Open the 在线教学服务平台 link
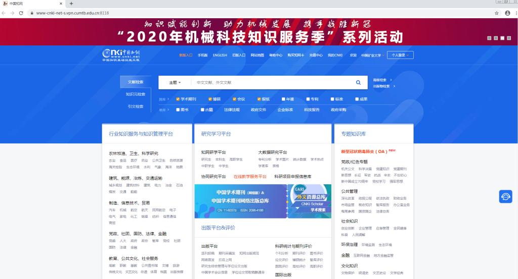The image size is (518, 279). tap(250, 177)
